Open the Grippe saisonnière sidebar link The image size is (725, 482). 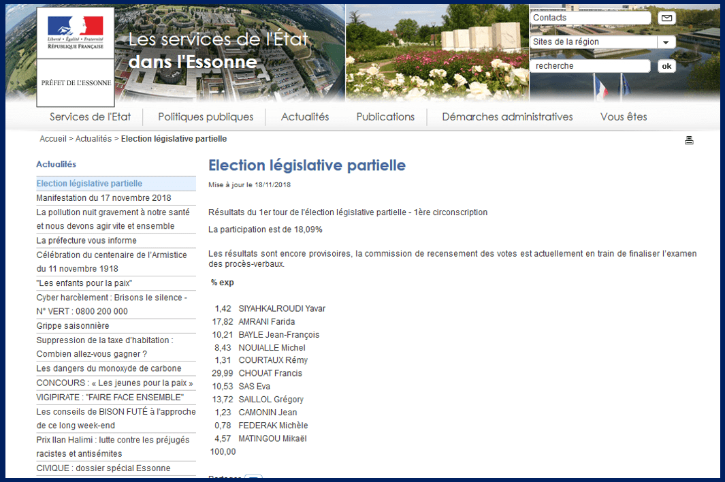(73, 326)
